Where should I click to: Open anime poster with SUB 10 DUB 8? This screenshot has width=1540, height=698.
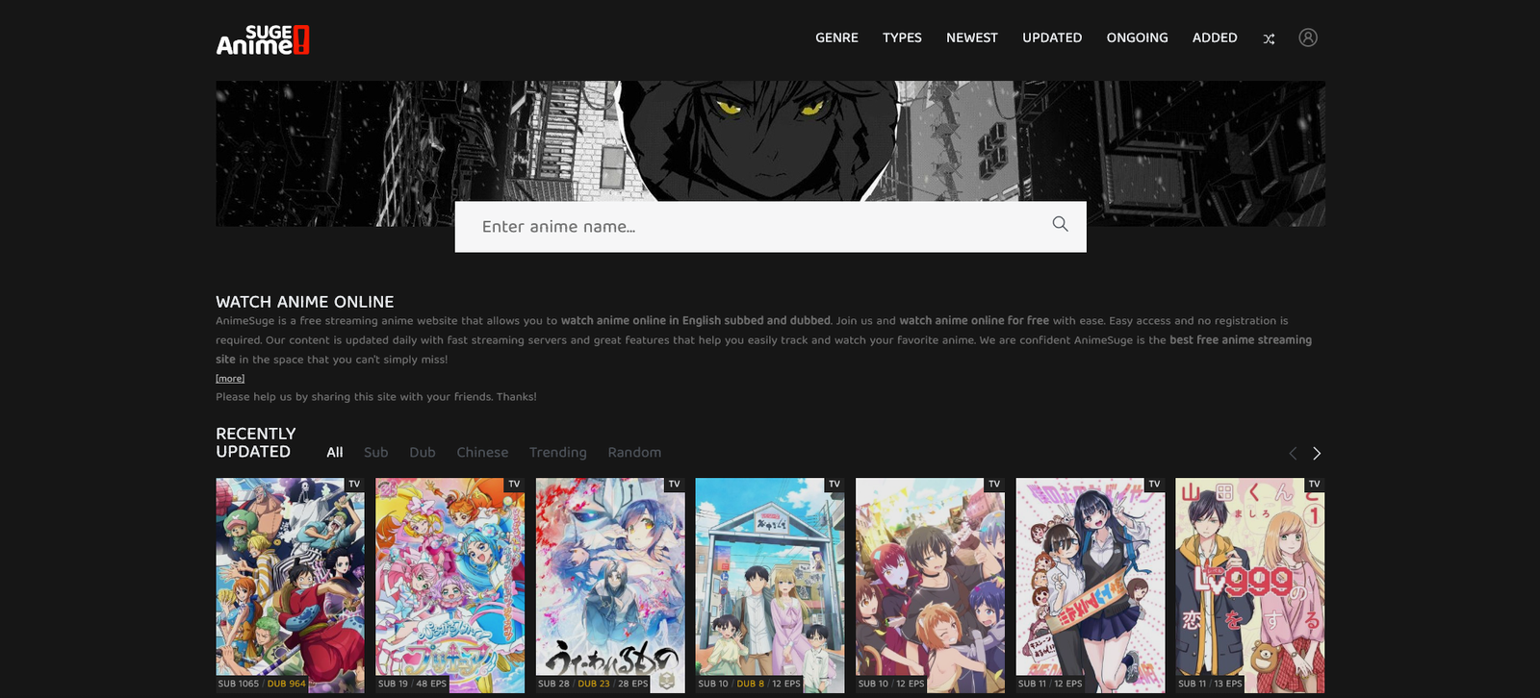tap(770, 586)
